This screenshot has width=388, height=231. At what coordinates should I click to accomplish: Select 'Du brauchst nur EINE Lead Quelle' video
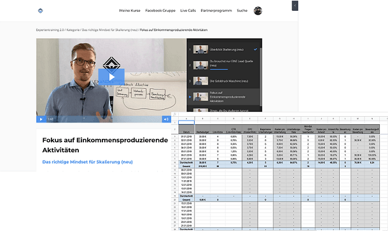pos(224,65)
